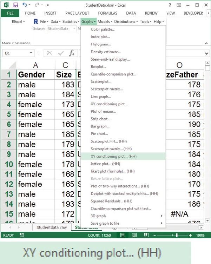Image resolution: width=211 pixels, height=264 pixels.
Task: Switch to the HOME ribbon tab
Action: pos(30,13)
